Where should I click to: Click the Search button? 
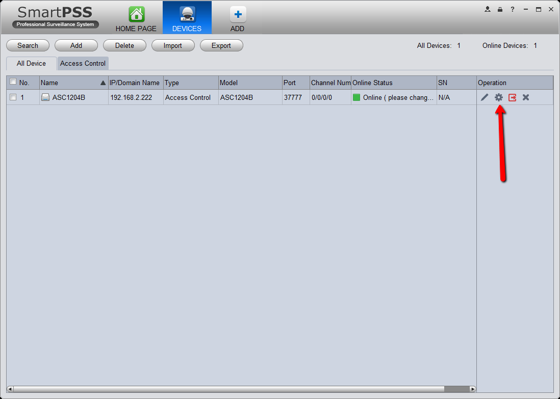28,46
